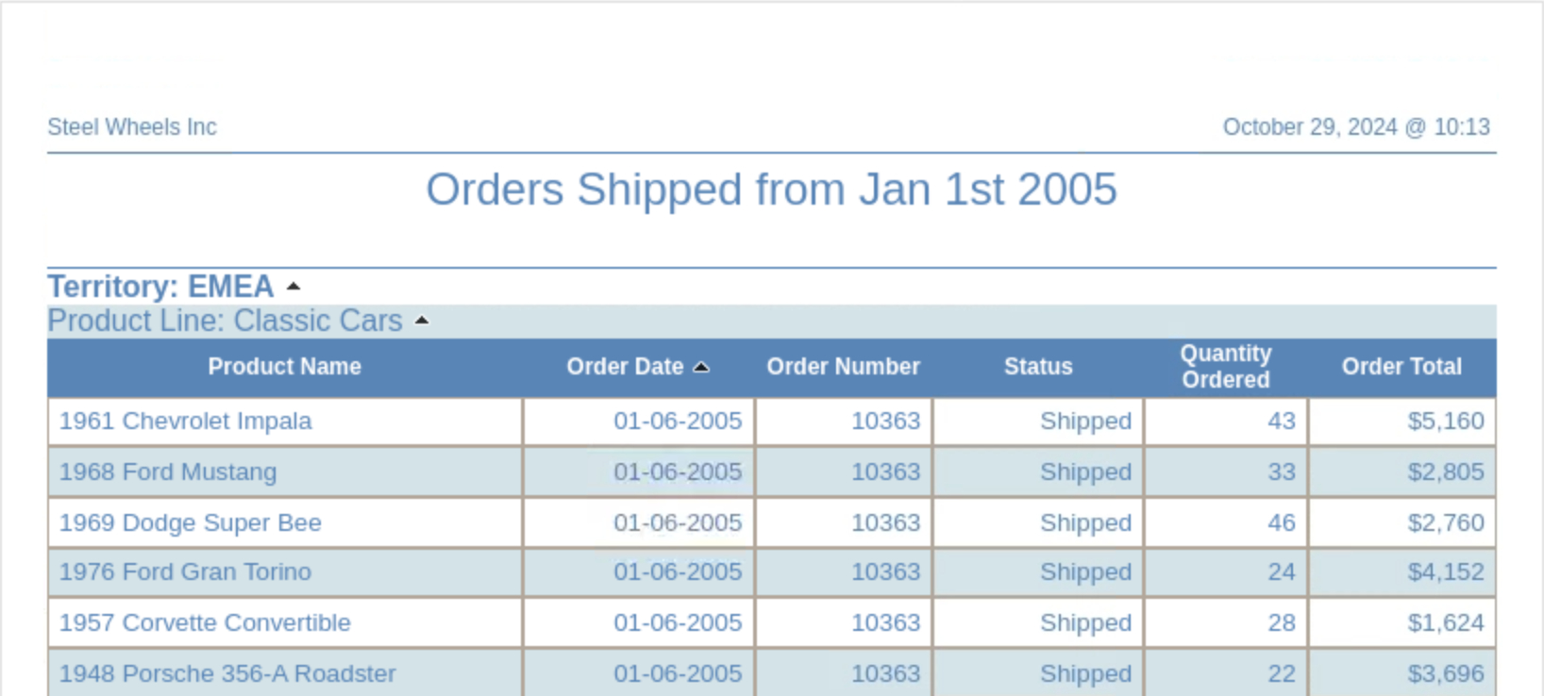Click the Orders Shipped from Jan 1st 2005 title

771,190
